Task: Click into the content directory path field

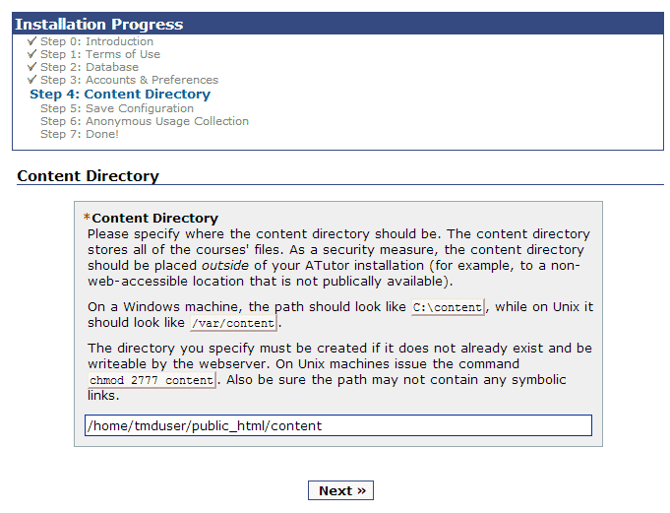Action: (337, 425)
